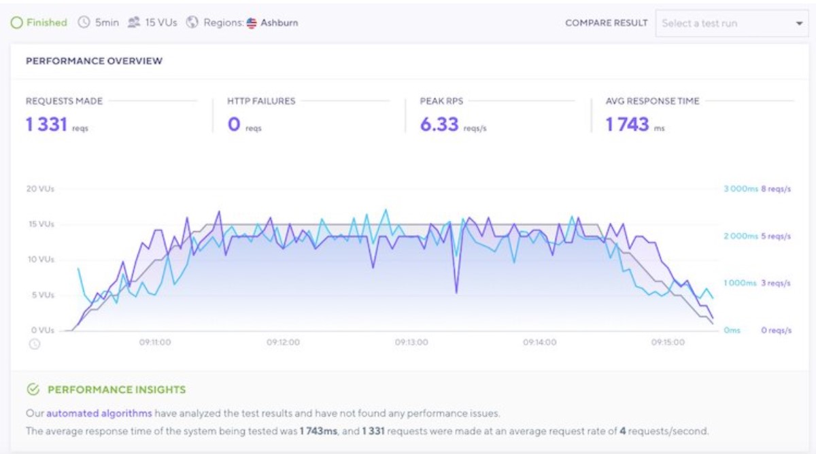Click the 20 VUs axis label
Image resolution: width=816 pixels, height=454 pixels.
tap(40, 188)
